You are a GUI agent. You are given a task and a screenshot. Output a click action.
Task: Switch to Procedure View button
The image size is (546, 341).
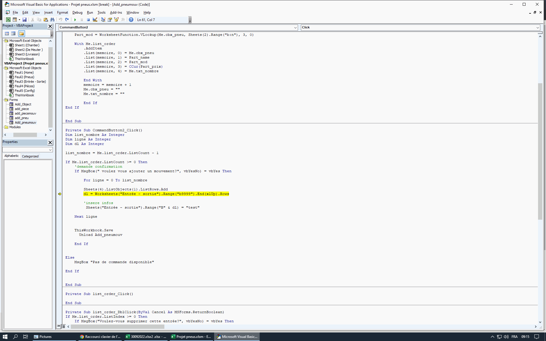[x=59, y=327]
